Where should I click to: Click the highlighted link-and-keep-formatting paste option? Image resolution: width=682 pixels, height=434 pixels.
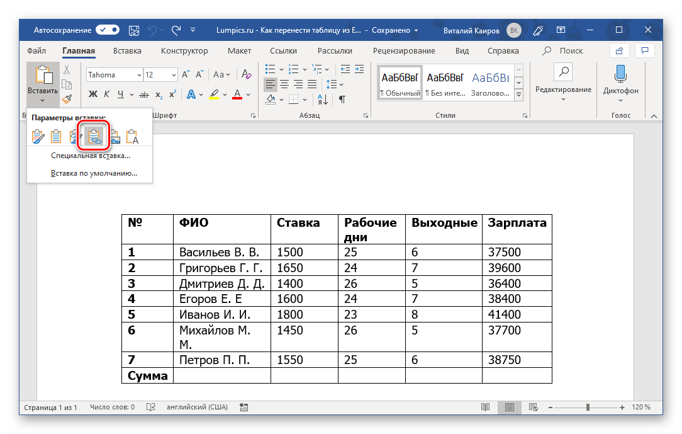94,136
